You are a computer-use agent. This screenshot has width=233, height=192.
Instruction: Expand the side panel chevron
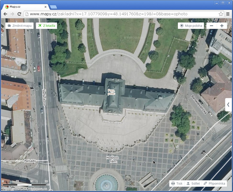point(228,104)
